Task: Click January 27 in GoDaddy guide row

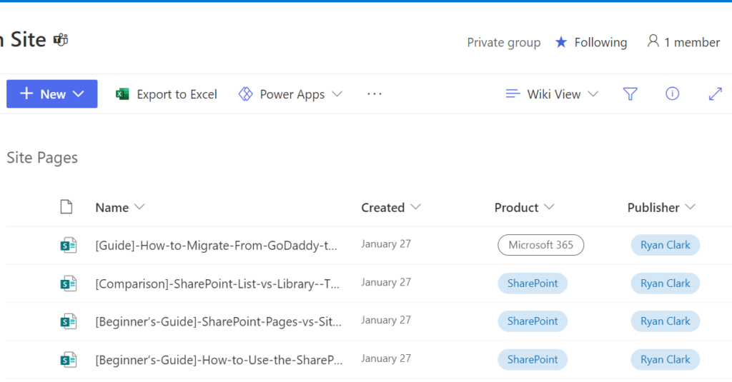Action: (386, 244)
